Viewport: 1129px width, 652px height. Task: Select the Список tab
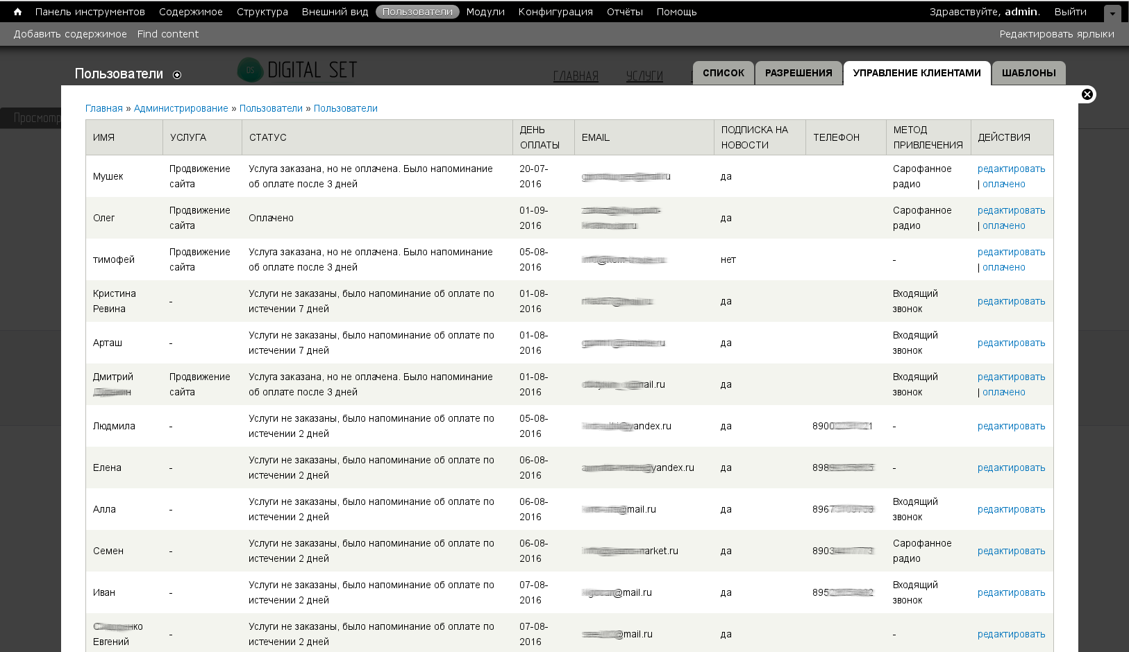[x=723, y=73]
